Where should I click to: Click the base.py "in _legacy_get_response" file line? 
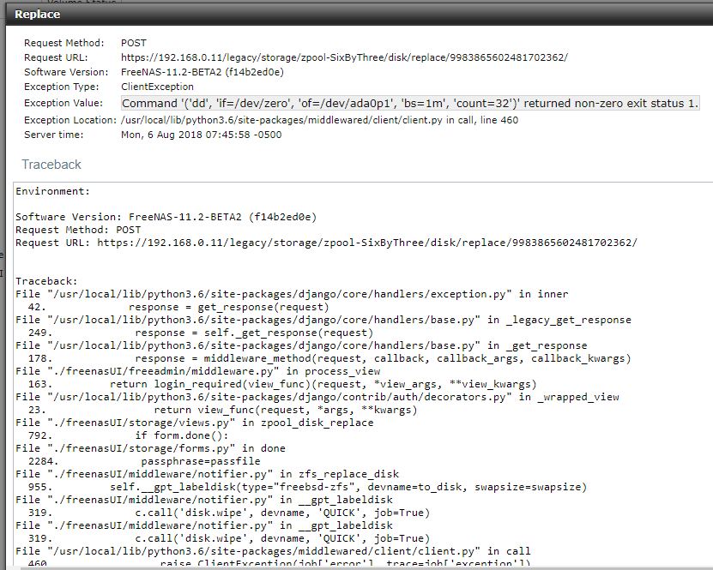coord(323,320)
